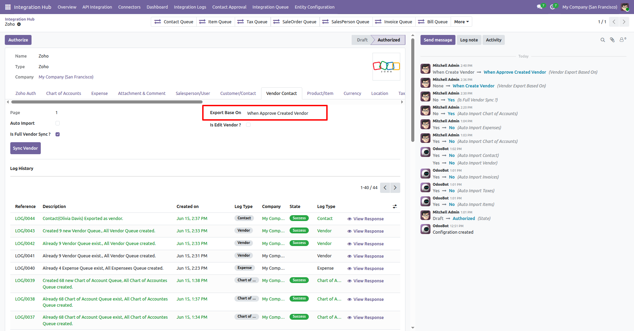This screenshot has width=634, height=331.
Task: Open the Invoice Queue button
Action: point(393,22)
